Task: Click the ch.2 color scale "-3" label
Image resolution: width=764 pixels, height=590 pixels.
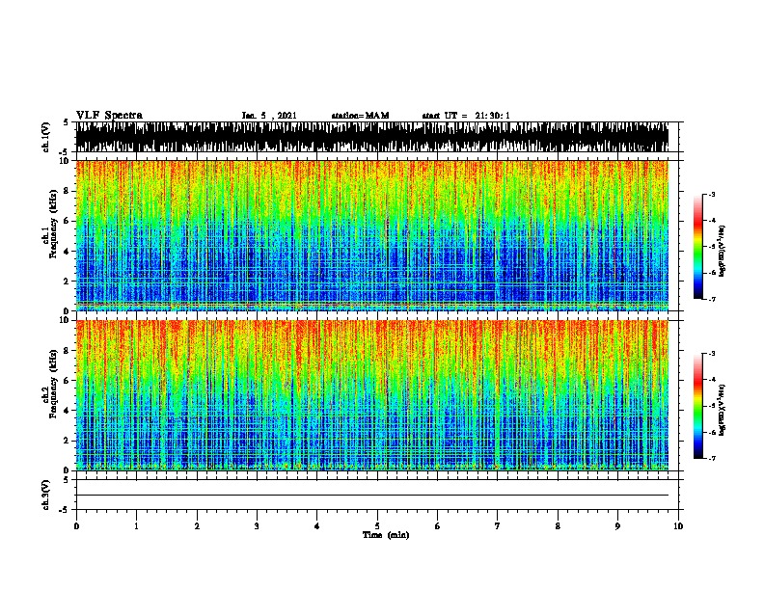Action: [711, 354]
